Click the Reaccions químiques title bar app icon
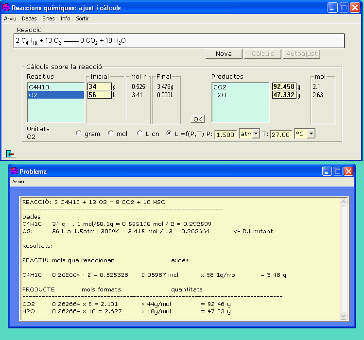The image size is (364, 340). (x=6, y=8)
